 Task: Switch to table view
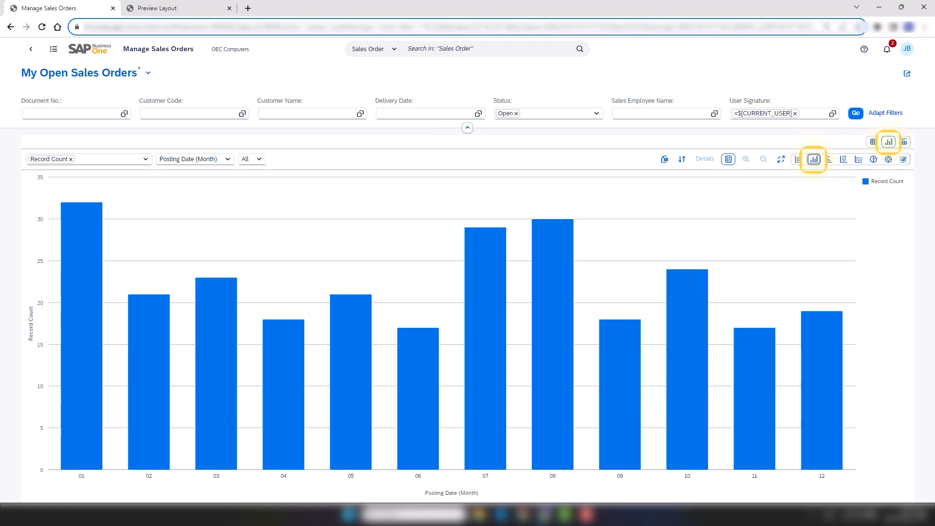873,142
